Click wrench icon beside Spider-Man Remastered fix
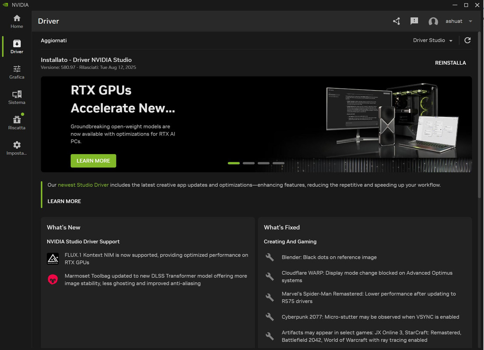Viewport: 484px width, 350px height. point(270,297)
